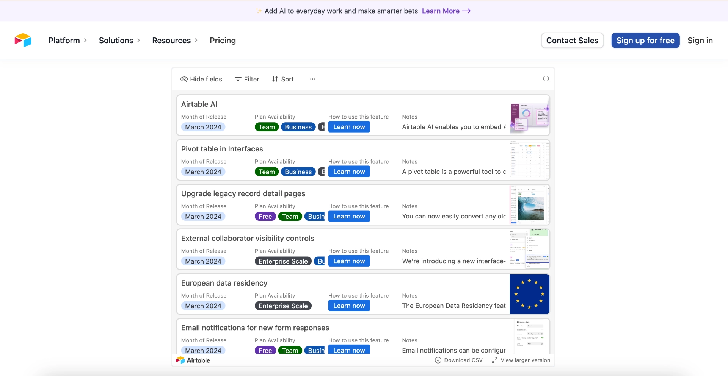Click the Contact Sales button
Screen dimensions: 728x376
click(572, 40)
